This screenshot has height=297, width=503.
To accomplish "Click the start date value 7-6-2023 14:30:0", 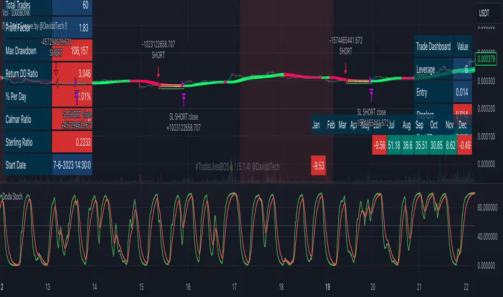I will 72,165.
